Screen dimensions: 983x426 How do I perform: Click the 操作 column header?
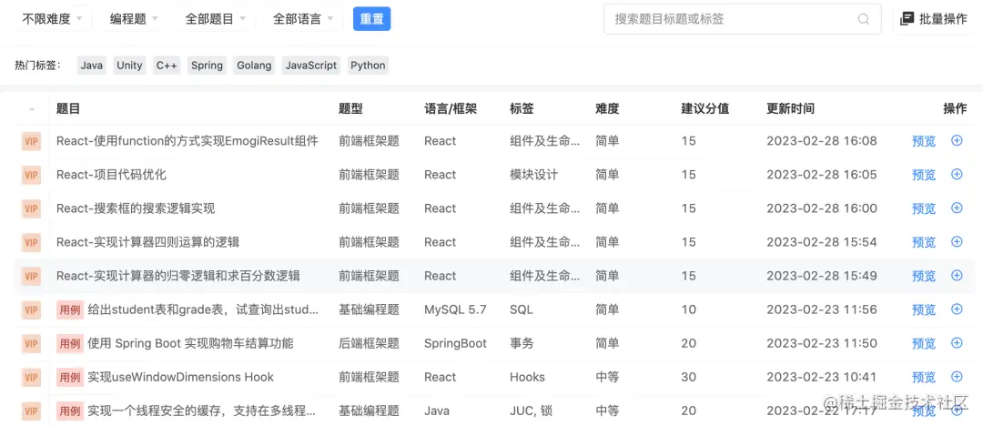tap(955, 108)
